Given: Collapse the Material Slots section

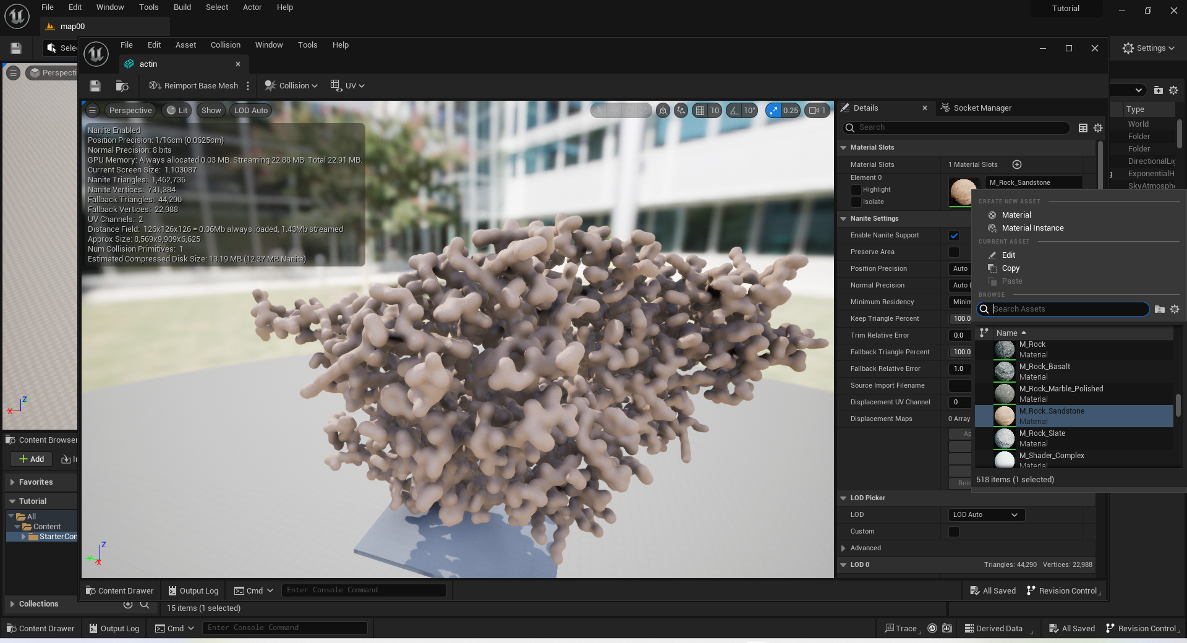Looking at the screenshot, I should coord(843,148).
